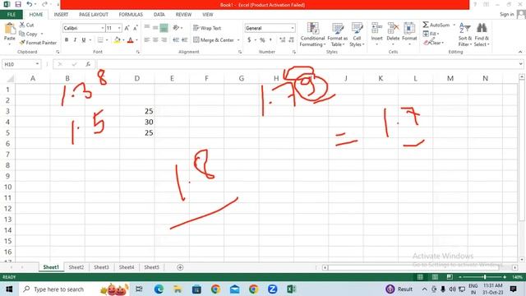Toggle Wrap Text
526x296 pixels.
coord(207,28)
